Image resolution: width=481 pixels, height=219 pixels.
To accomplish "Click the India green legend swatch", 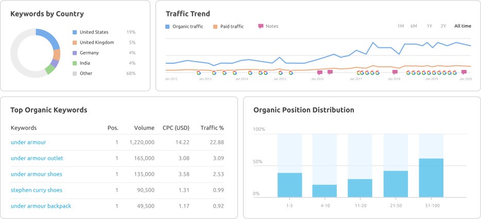I will [x=75, y=63].
